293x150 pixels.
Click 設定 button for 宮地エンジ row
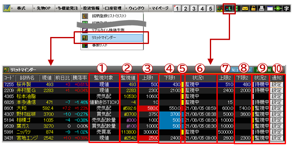coord(277,138)
